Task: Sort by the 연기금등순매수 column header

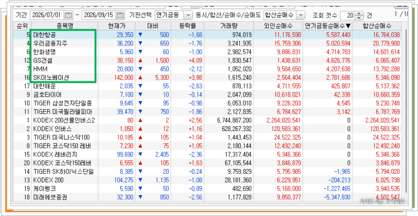Action: [x=328, y=26]
